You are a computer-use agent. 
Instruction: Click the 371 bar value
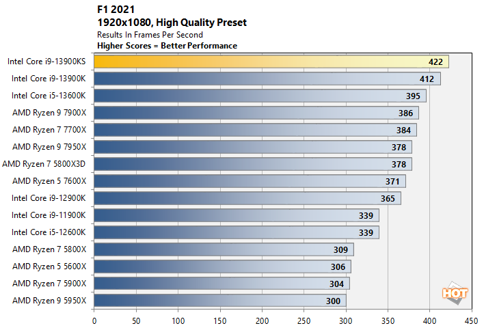tap(392, 182)
